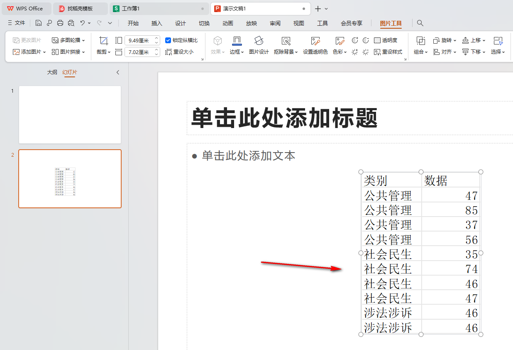Switch to the 开始 ribbon tab
This screenshot has width=513, height=350.
133,23
